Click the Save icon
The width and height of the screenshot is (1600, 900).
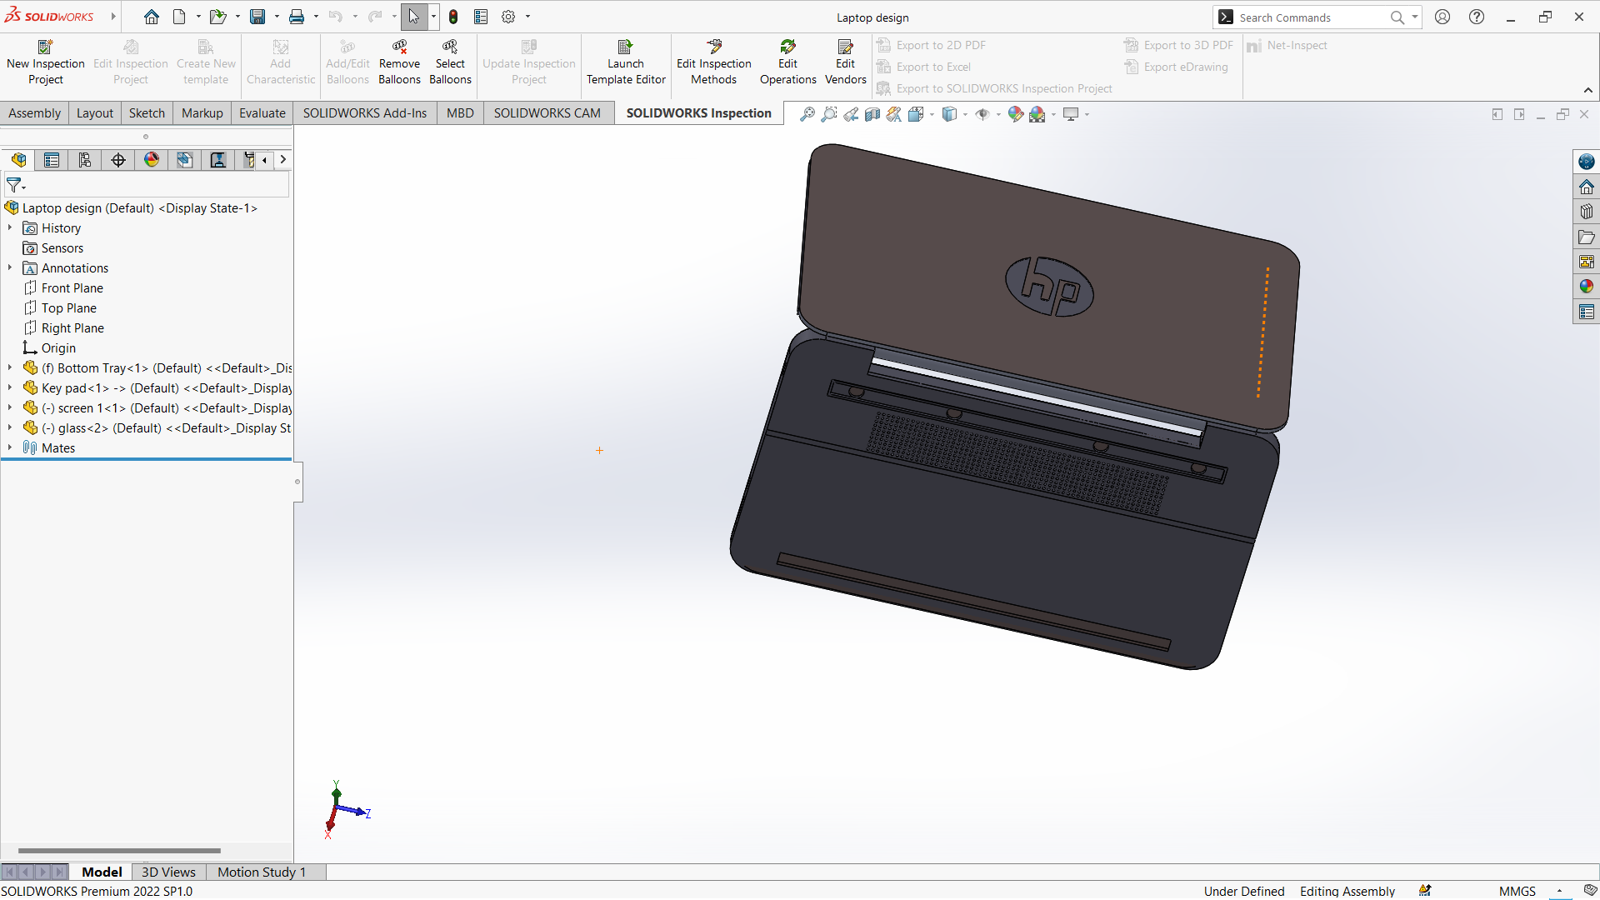257,17
